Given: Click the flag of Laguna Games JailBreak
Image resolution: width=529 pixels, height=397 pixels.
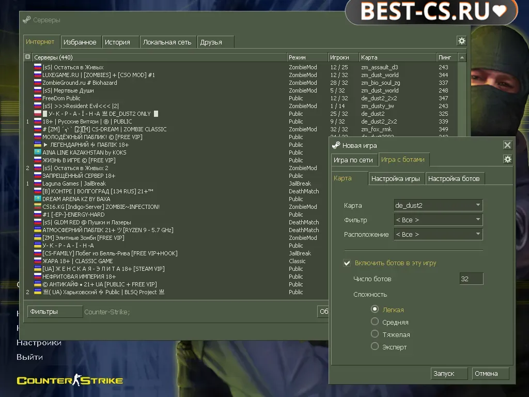Looking at the screenshot, I should point(37,184).
